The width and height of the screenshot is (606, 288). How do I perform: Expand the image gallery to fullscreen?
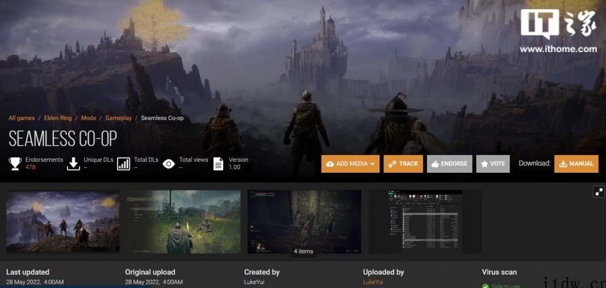pyautogui.click(x=599, y=192)
